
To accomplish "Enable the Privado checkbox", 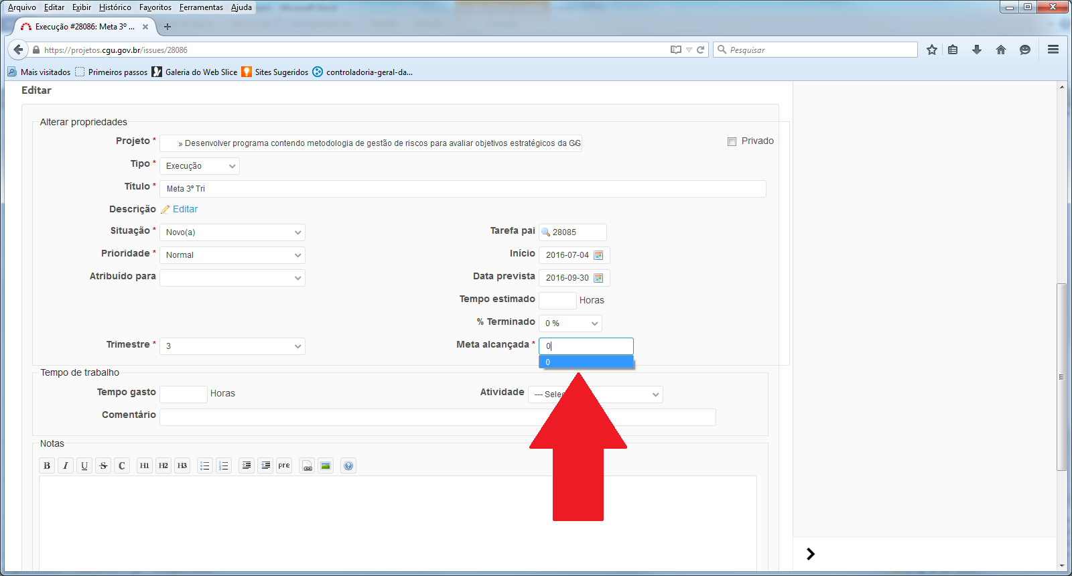I will tap(732, 141).
